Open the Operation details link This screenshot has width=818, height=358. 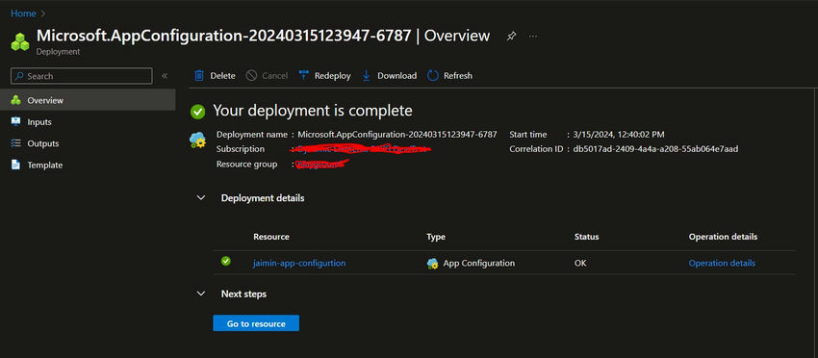pyautogui.click(x=722, y=263)
